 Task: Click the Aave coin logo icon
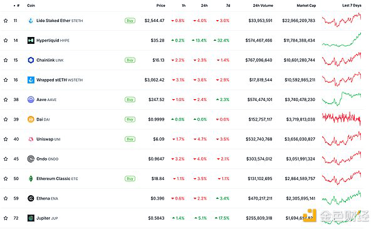click(x=31, y=99)
